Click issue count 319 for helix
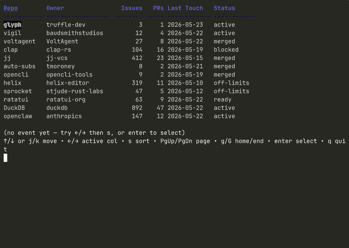The width and height of the screenshot is (349, 248). pos(137,83)
